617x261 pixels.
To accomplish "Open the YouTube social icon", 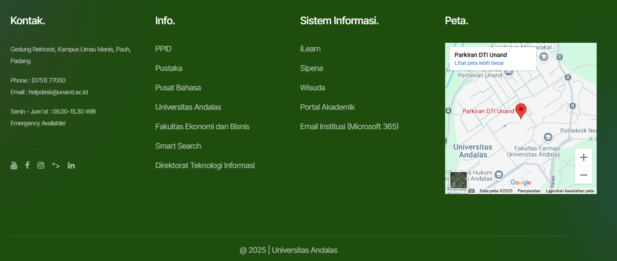I will pyautogui.click(x=14, y=165).
